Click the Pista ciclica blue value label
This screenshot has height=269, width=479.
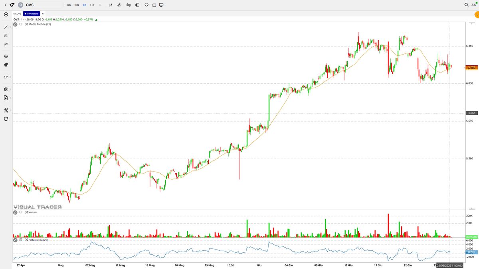471,252
